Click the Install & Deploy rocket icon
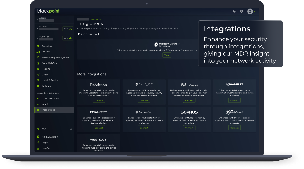The image size is (304, 169). (x=38, y=80)
